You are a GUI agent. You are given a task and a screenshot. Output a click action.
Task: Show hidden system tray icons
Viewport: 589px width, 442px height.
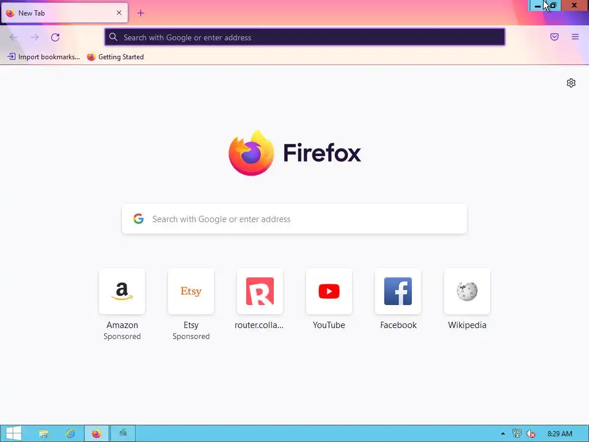click(x=503, y=434)
